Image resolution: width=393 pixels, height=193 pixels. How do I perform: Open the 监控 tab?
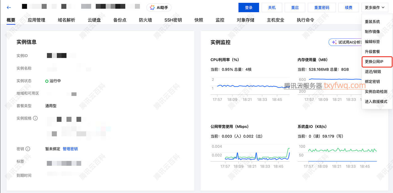[220, 20]
